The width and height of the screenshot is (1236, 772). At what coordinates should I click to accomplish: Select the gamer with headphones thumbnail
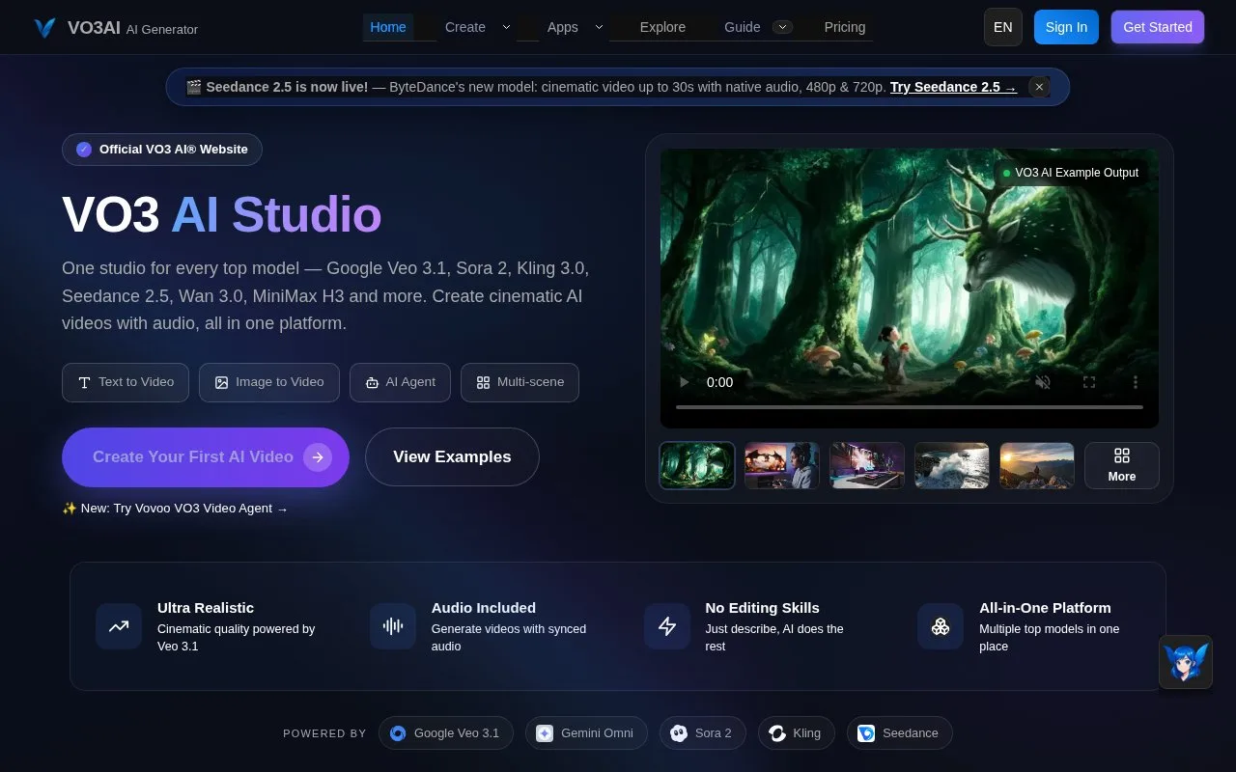(782, 465)
